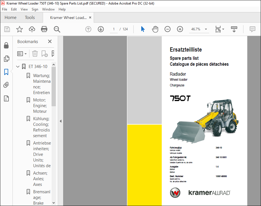Close the Kramer Wheel Load document tab
The width and height of the screenshot is (261, 206).
[90, 17]
